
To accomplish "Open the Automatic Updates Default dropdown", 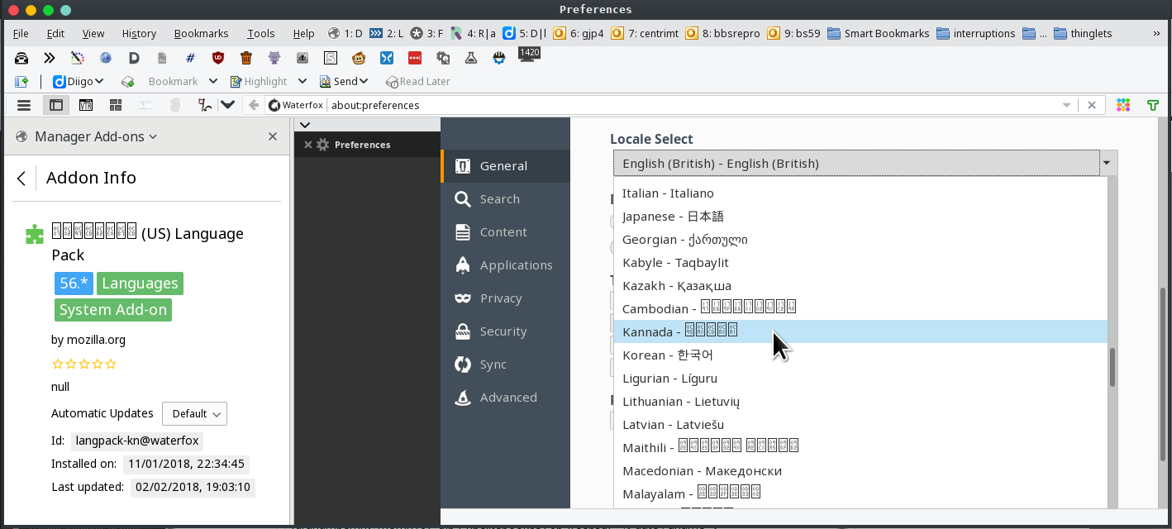I will point(194,413).
